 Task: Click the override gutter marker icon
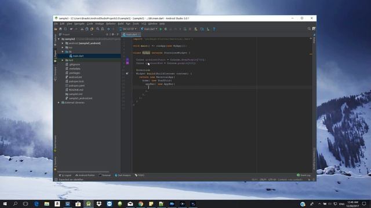pyautogui.click(x=128, y=73)
